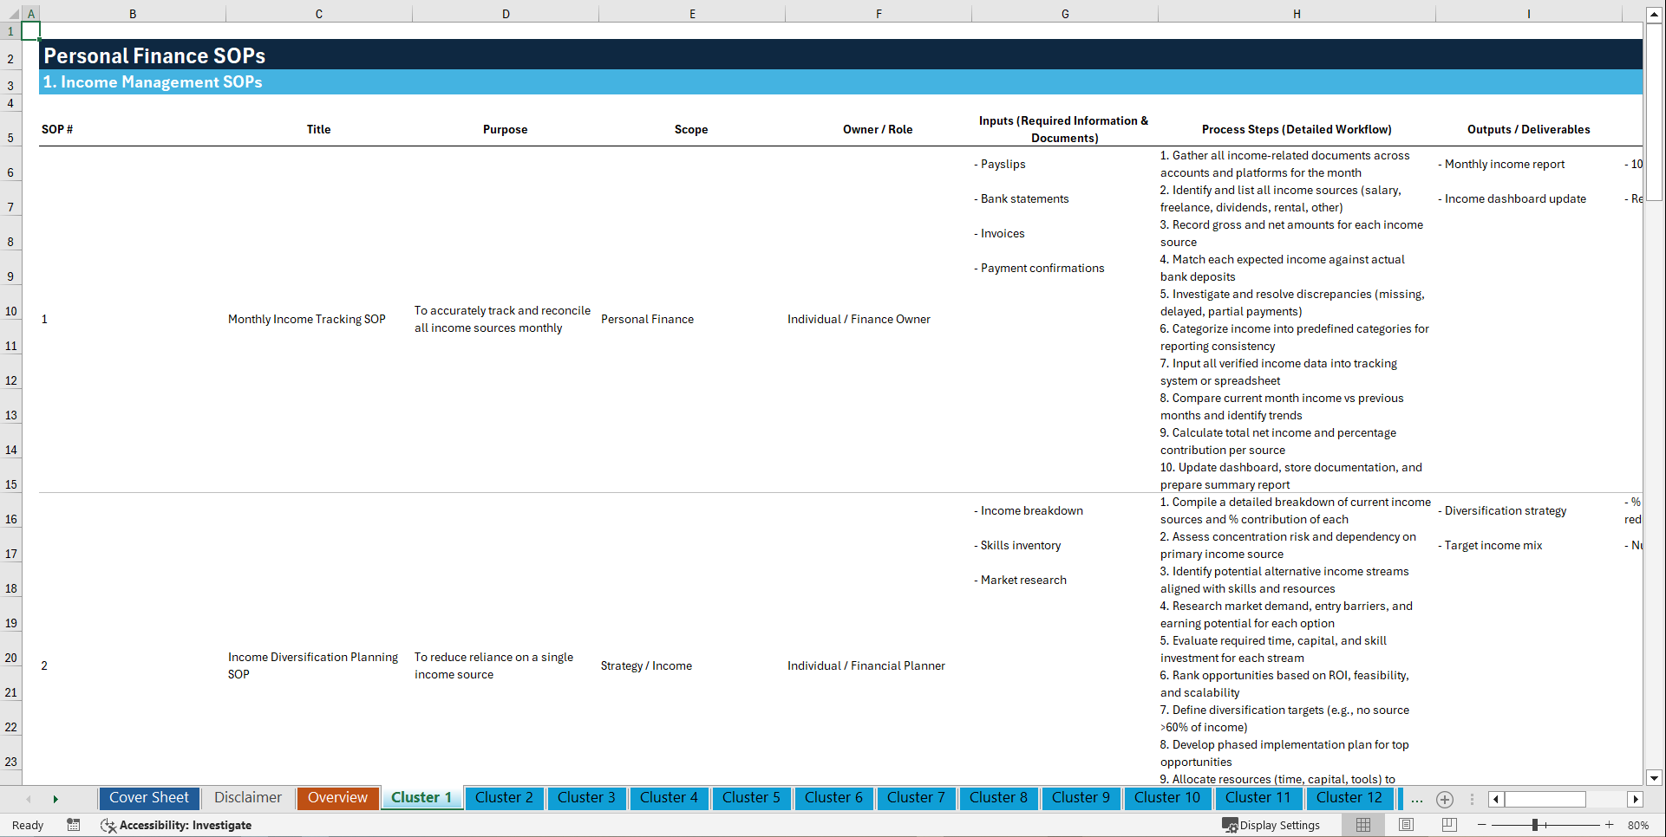This screenshot has width=1666, height=837.
Task: Switch to Normal view in status bar
Action: coord(1362,825)
